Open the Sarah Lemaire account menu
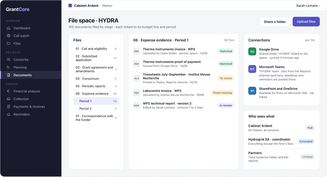The height and width of the screenshot is (177, 327). point(308,6)
